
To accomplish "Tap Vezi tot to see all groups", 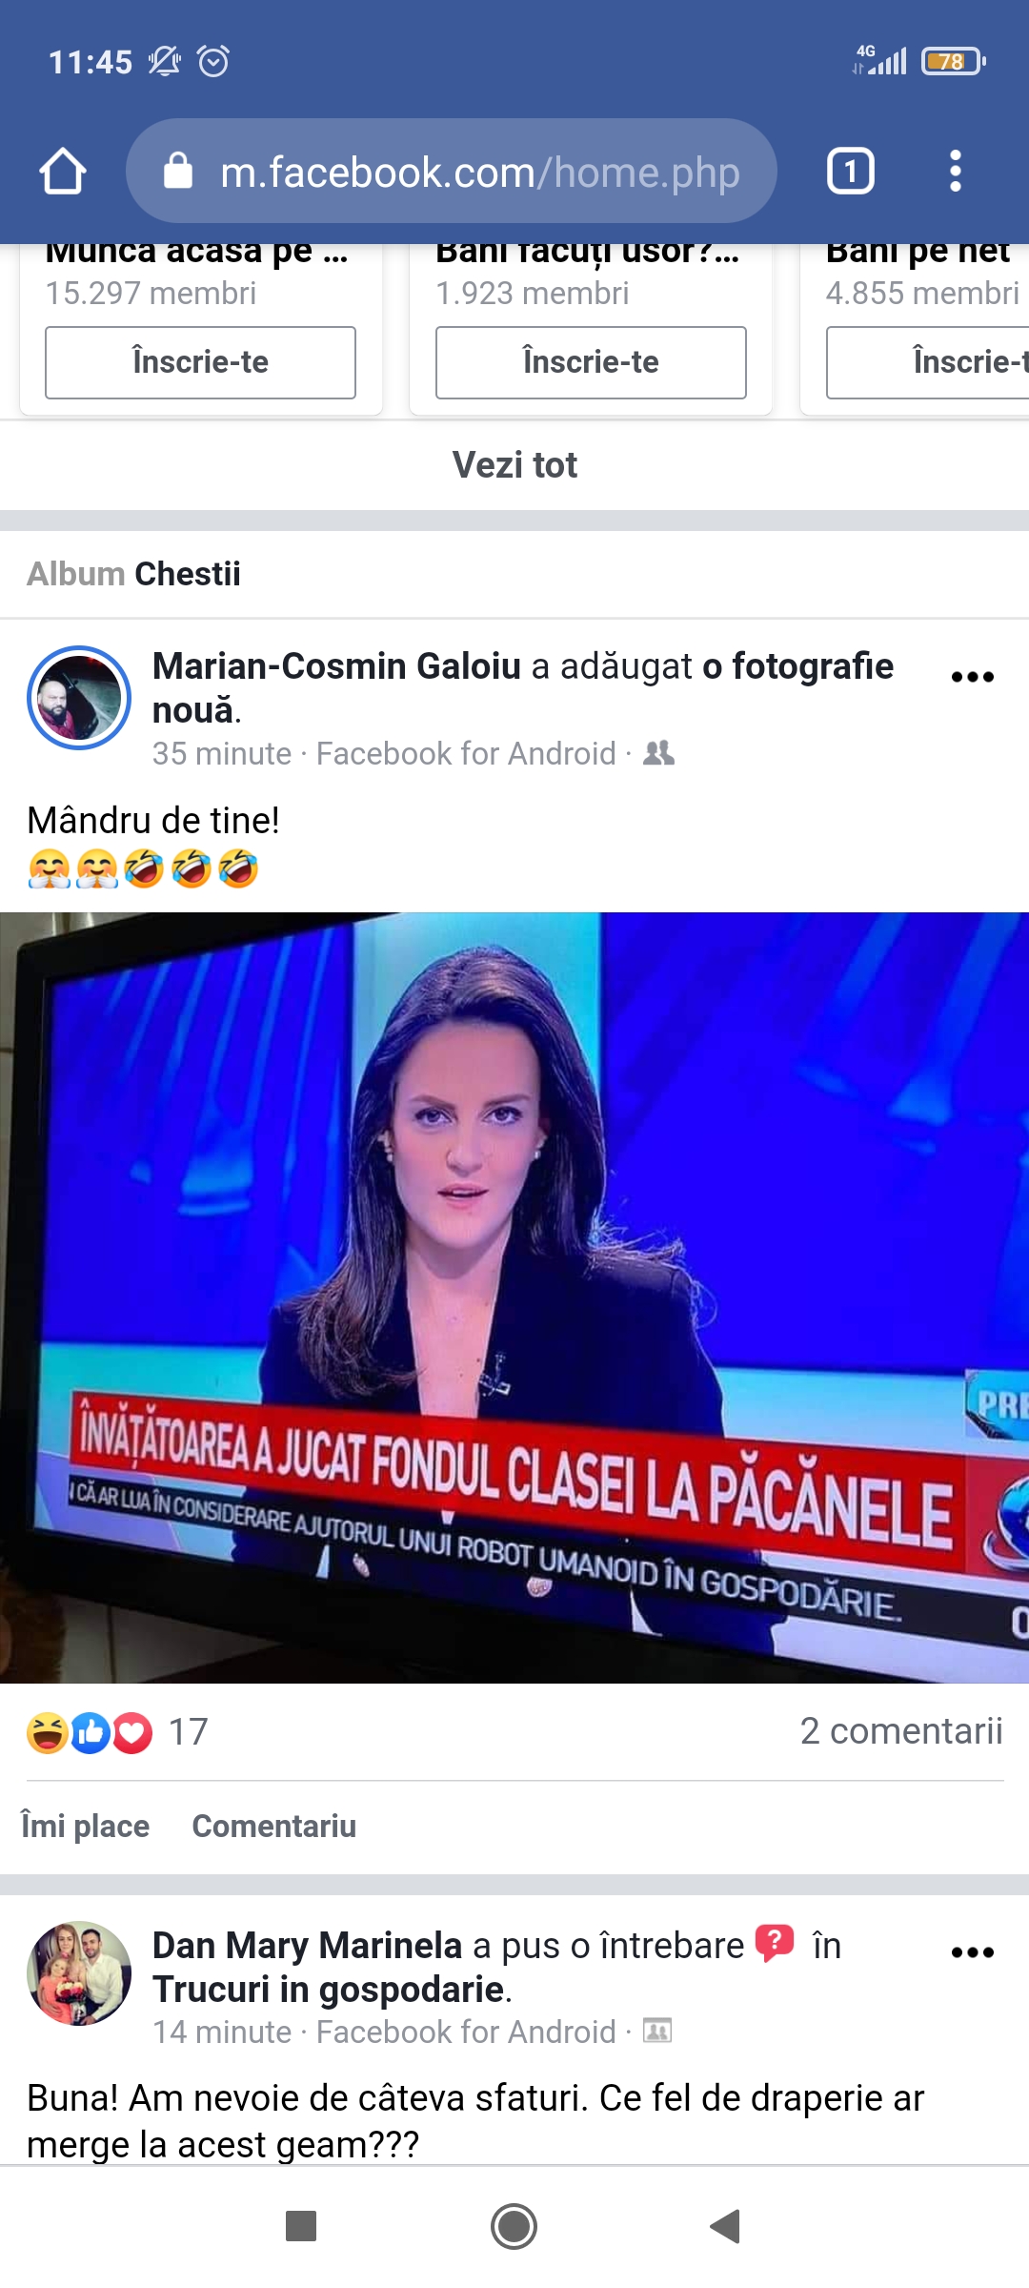I will pos(514,465).
